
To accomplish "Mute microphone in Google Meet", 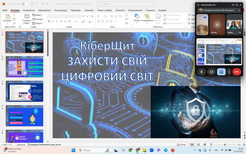I will pos(202,72).
